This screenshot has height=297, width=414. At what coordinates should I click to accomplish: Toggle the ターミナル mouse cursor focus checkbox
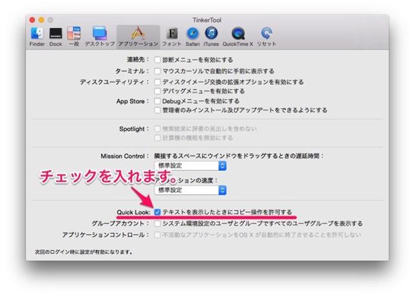pos(157,71)
